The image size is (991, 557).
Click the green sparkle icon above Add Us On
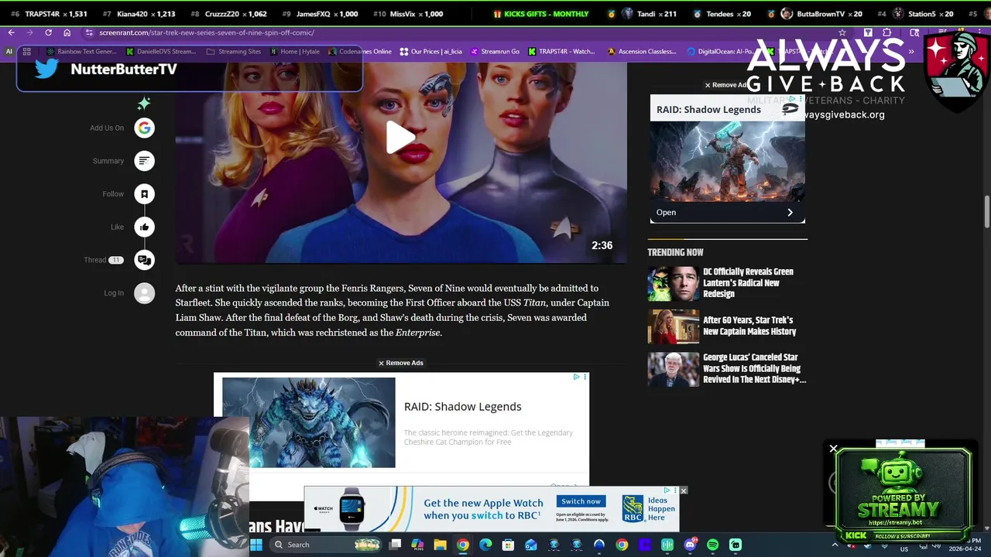tap(144, 104)
